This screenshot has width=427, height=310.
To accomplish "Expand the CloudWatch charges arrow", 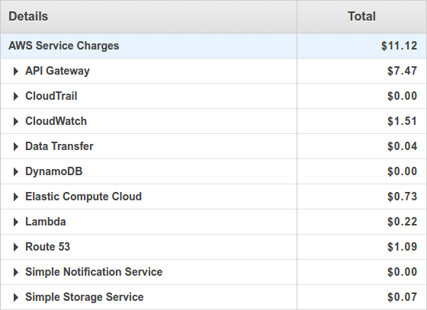I will coord(16,122).
